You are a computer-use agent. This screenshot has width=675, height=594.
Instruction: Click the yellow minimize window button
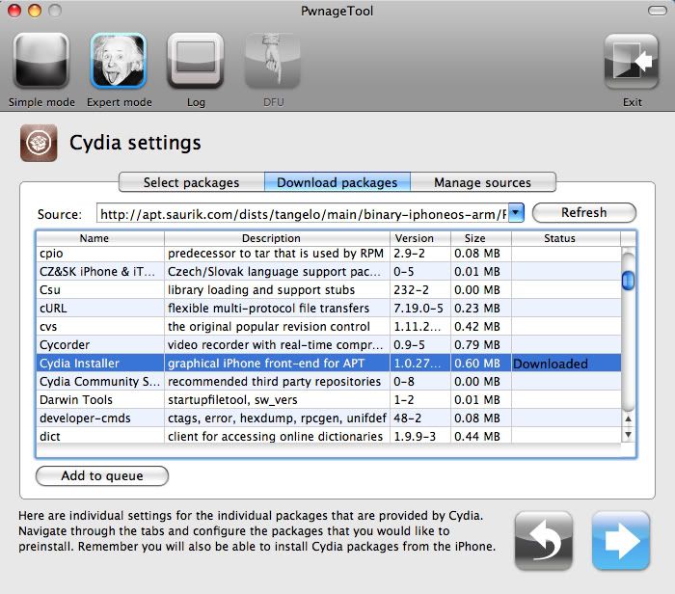coord(35,11)
